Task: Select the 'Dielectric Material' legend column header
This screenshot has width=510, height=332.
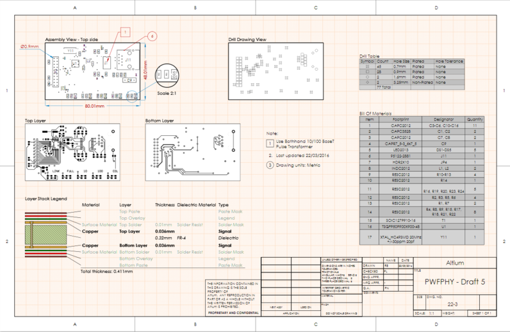Action: (x=197, y=204)
